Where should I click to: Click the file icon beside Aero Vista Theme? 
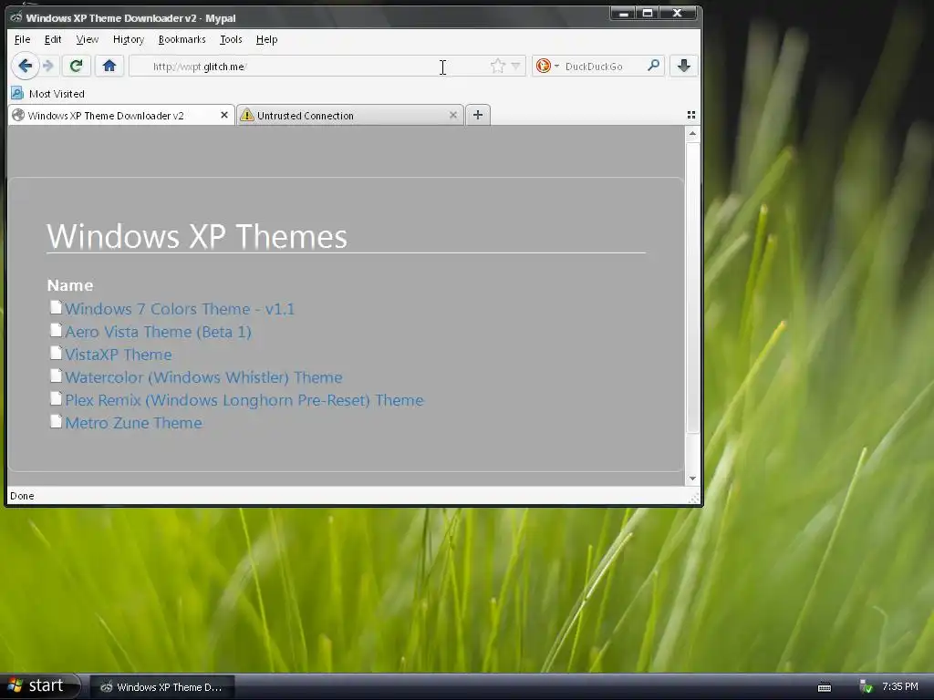click(x=56, y=330)
